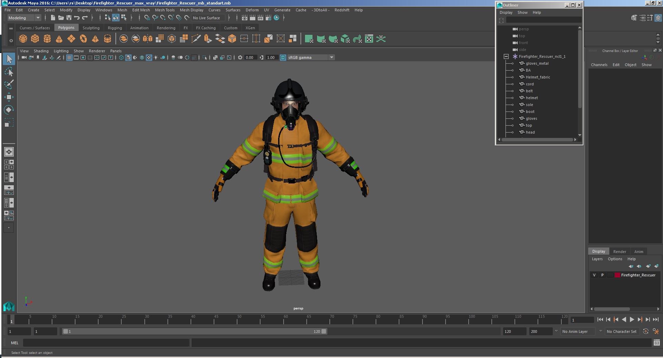Activate the Lasso select tool
Screen dimensions: 663x358
[9, 72]
